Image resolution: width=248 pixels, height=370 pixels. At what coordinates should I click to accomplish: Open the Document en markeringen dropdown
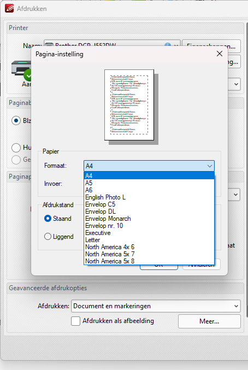pyautogui.click(x=156, y=306)
